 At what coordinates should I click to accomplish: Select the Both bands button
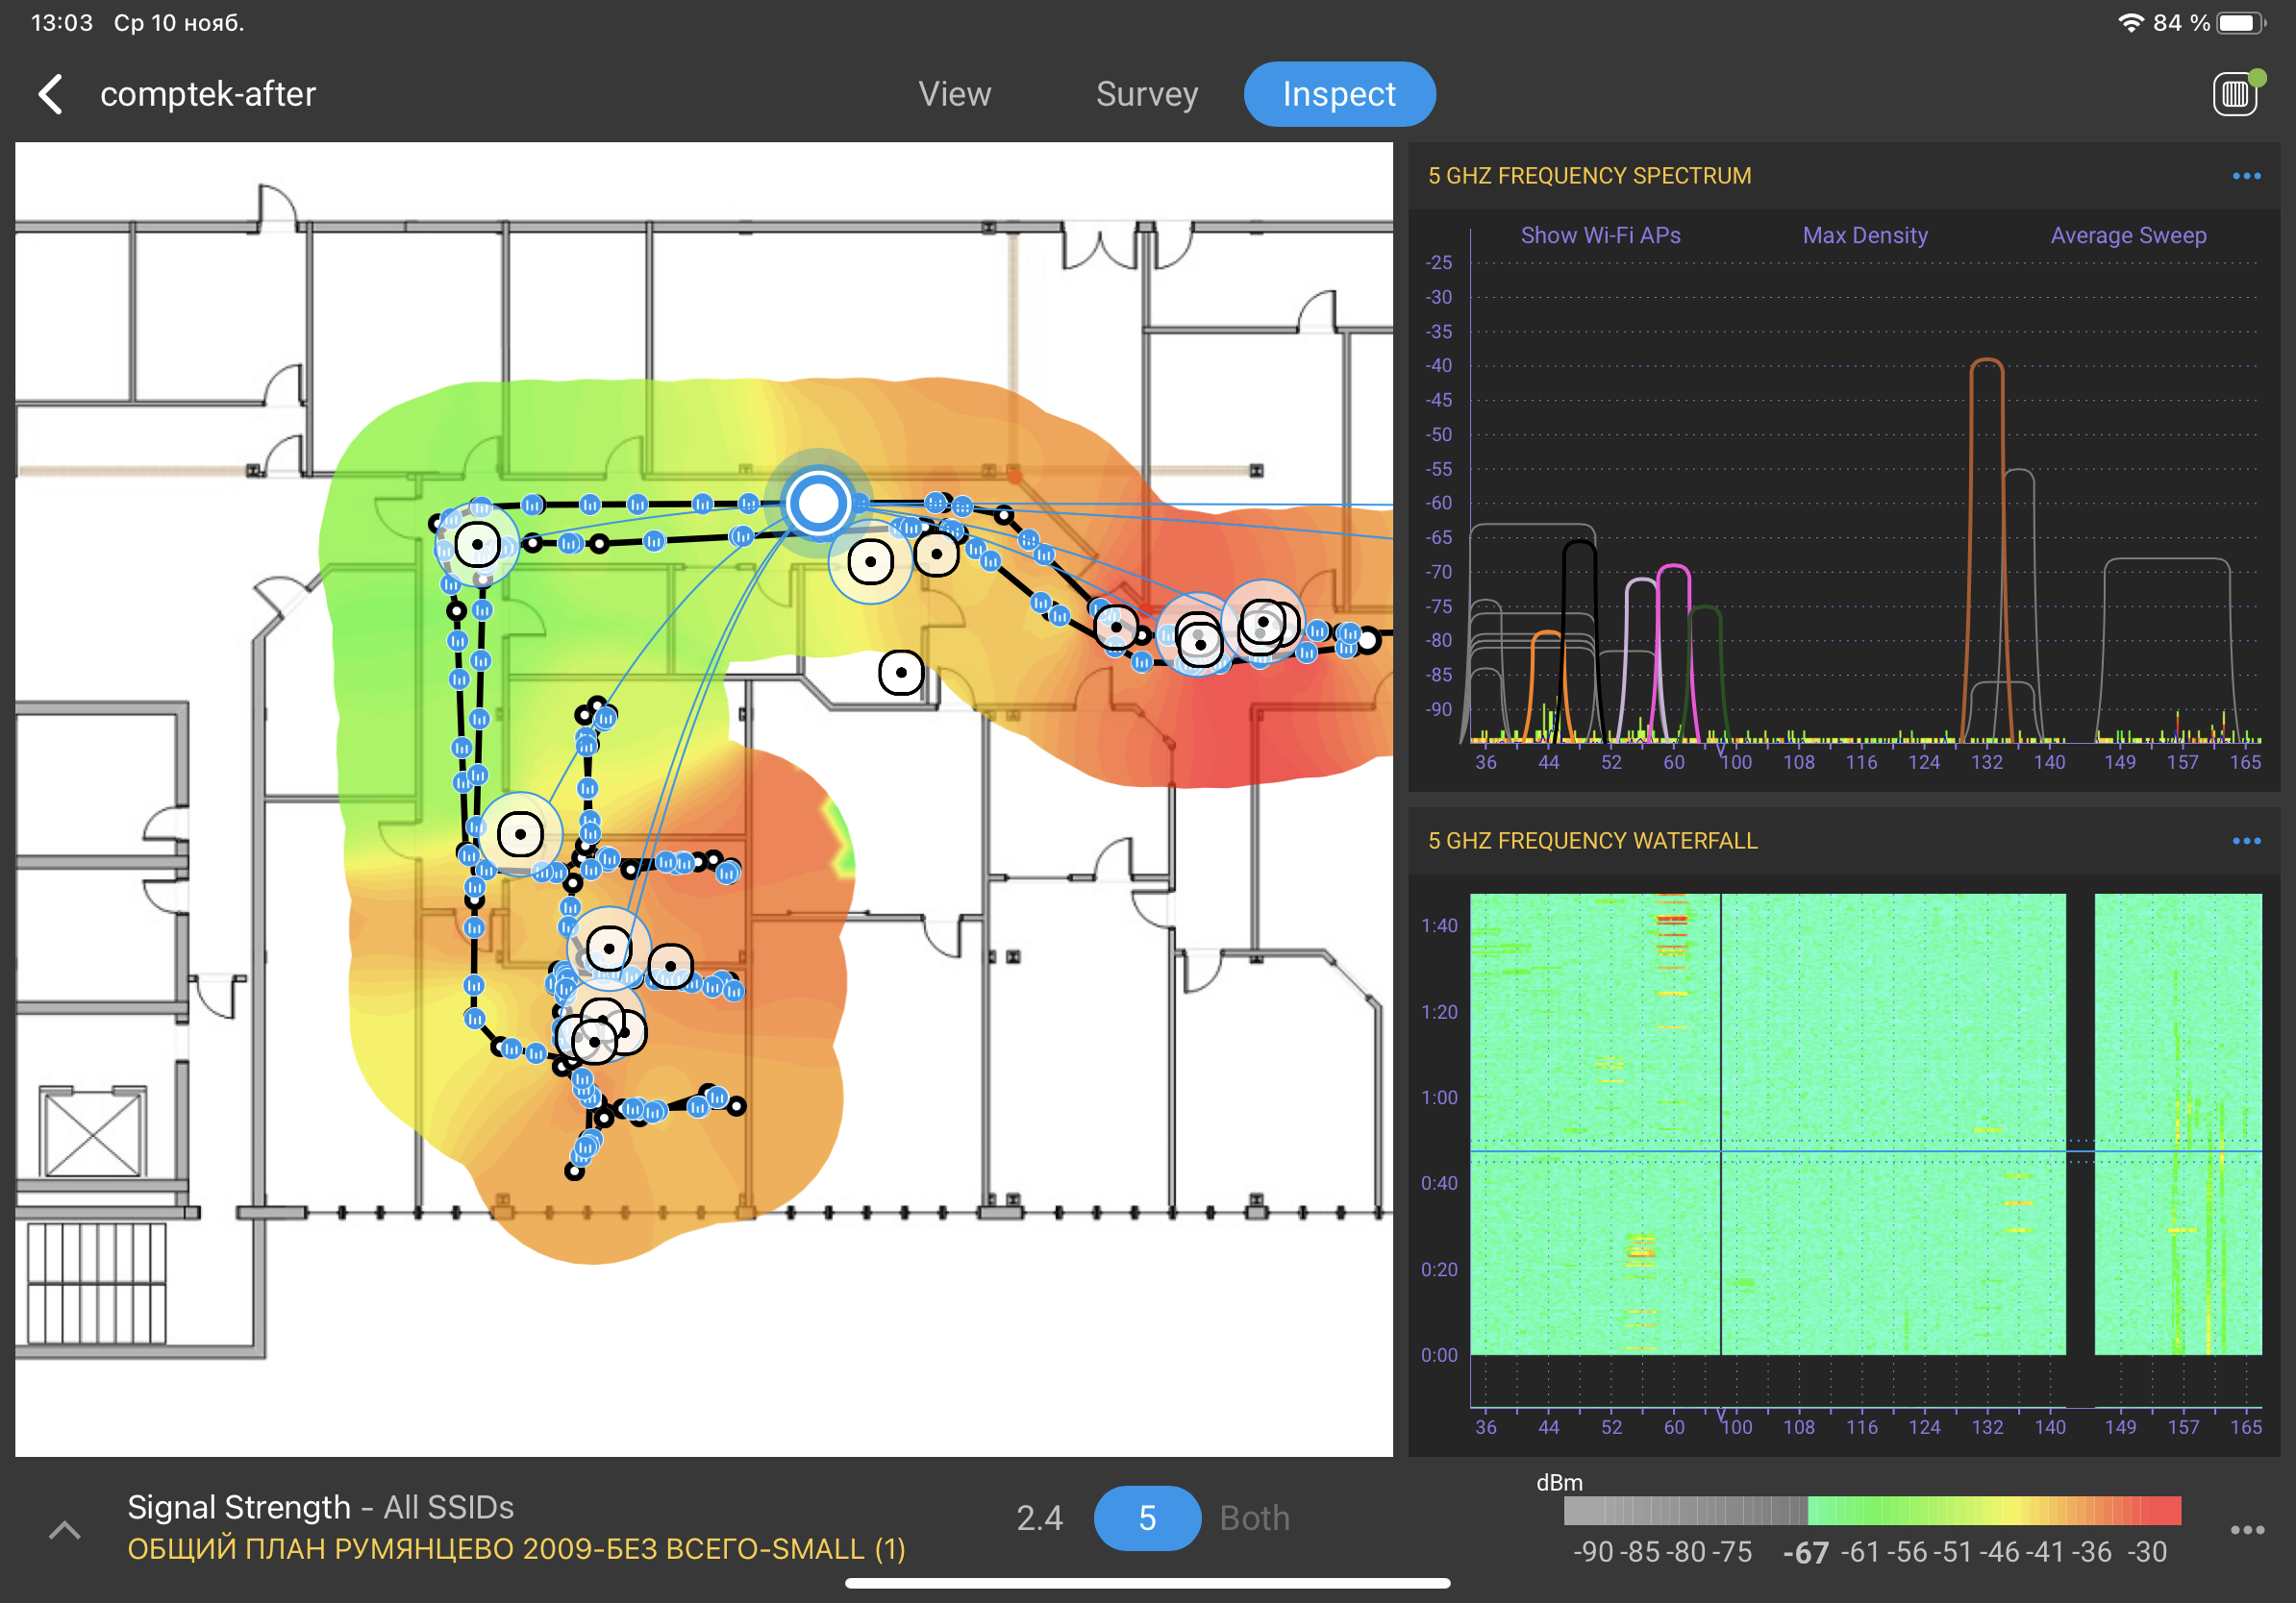click(1254, 1518)
